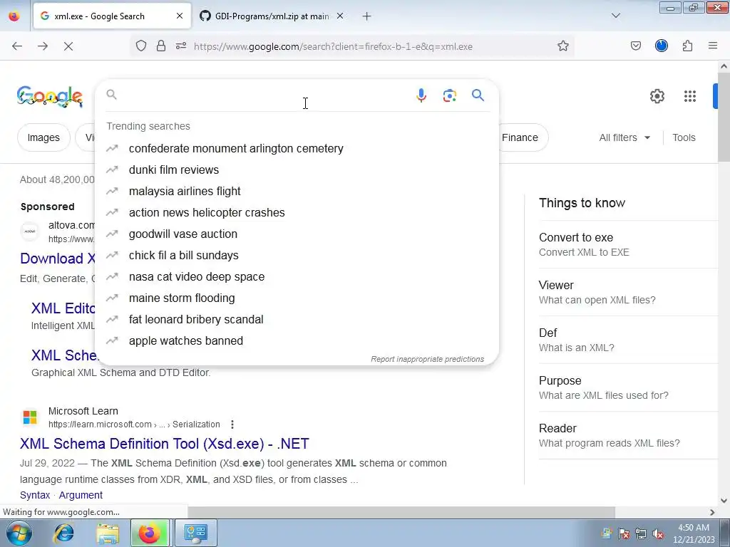Expand 'Viewer' in Things to know
Image resolution: width=730 pixels, height=547 pixels.
628,292
